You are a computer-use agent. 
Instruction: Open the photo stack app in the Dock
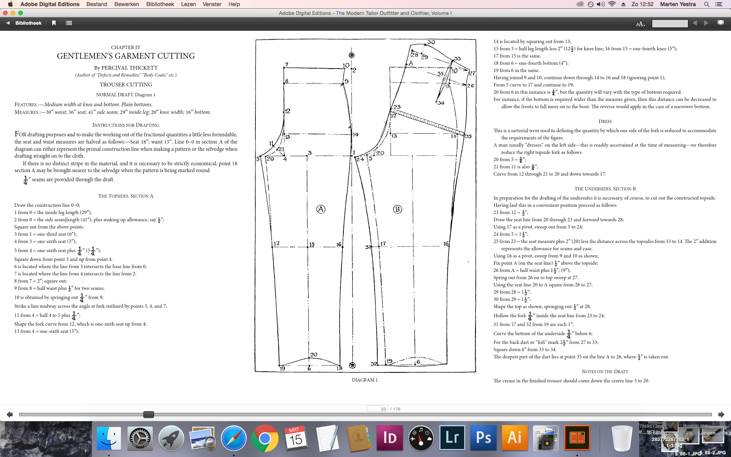coord(546,438)
